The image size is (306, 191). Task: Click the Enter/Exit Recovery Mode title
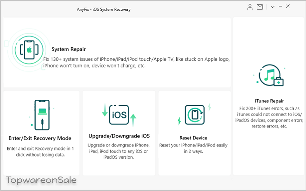click(40, 138)
